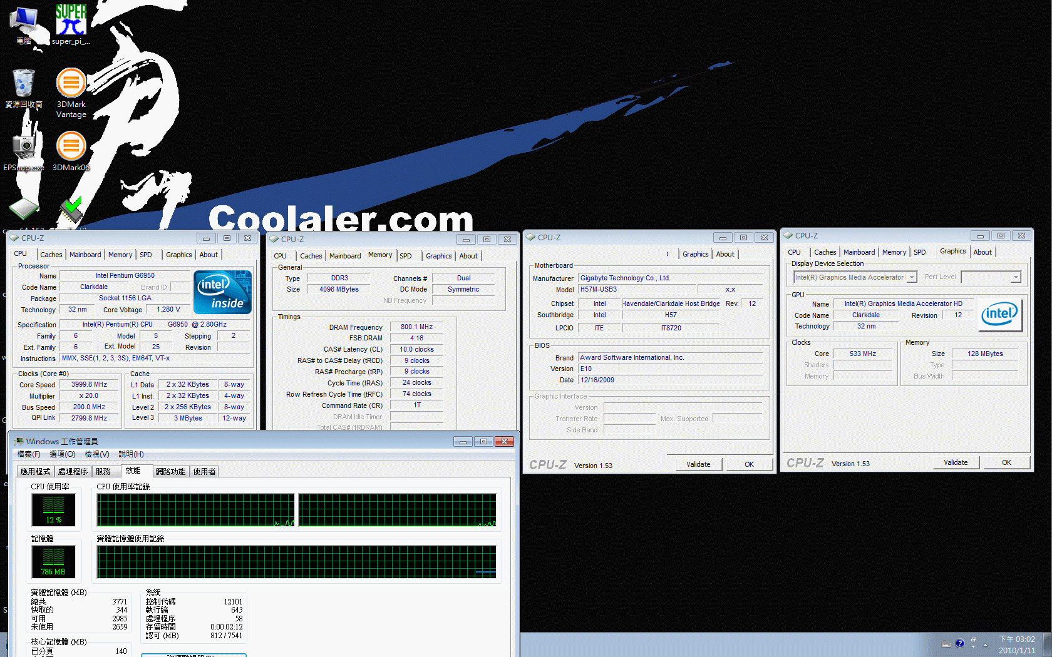1052x657 pixels.
Task: Show hidden tray icons with the up arrow
Action: pyautogui.click(x=986, y=644)
